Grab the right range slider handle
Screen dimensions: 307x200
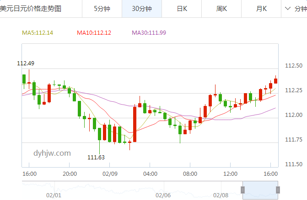[278, 190]
